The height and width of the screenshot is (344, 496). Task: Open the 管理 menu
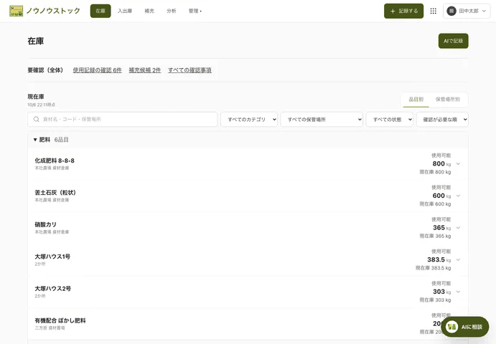(195, 11)
